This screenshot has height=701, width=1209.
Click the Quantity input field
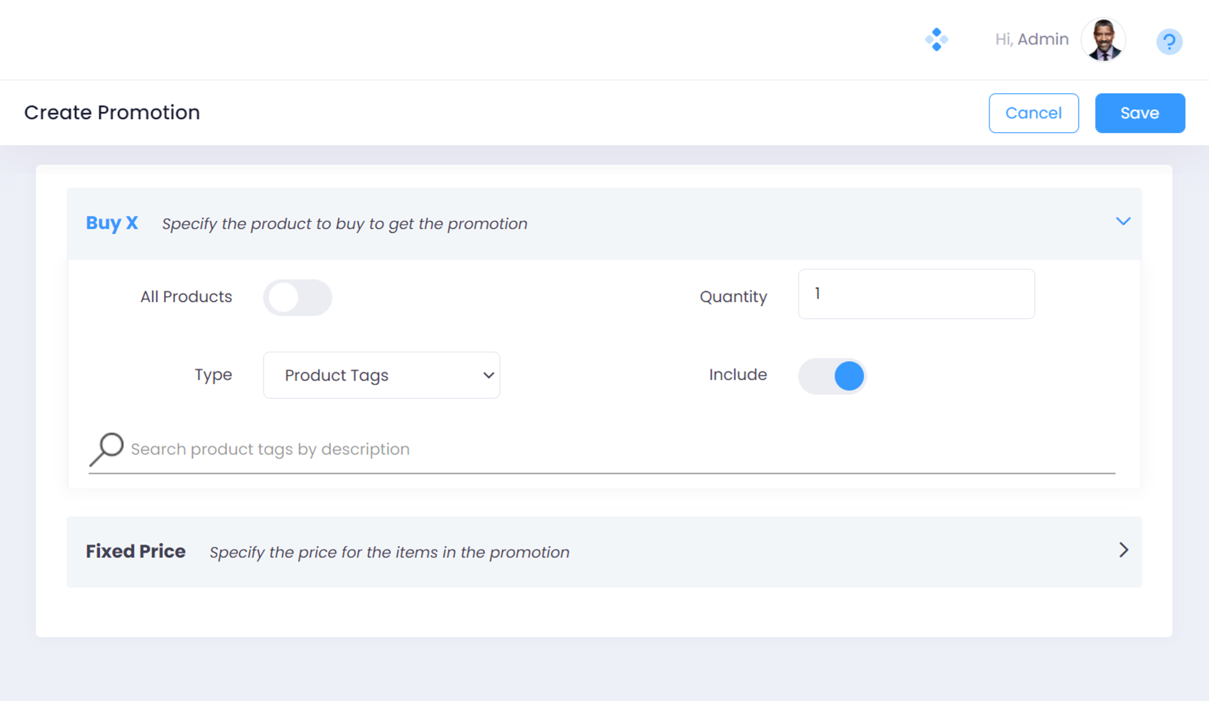tap(916, 294)
